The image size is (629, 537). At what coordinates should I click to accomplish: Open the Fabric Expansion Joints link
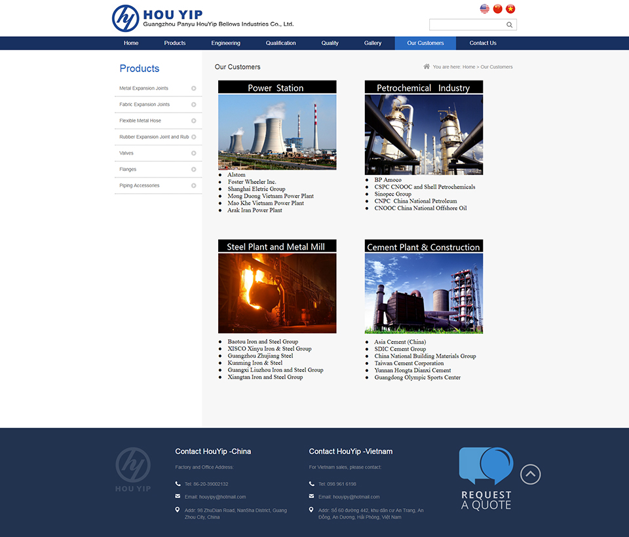tap(144, 104)
